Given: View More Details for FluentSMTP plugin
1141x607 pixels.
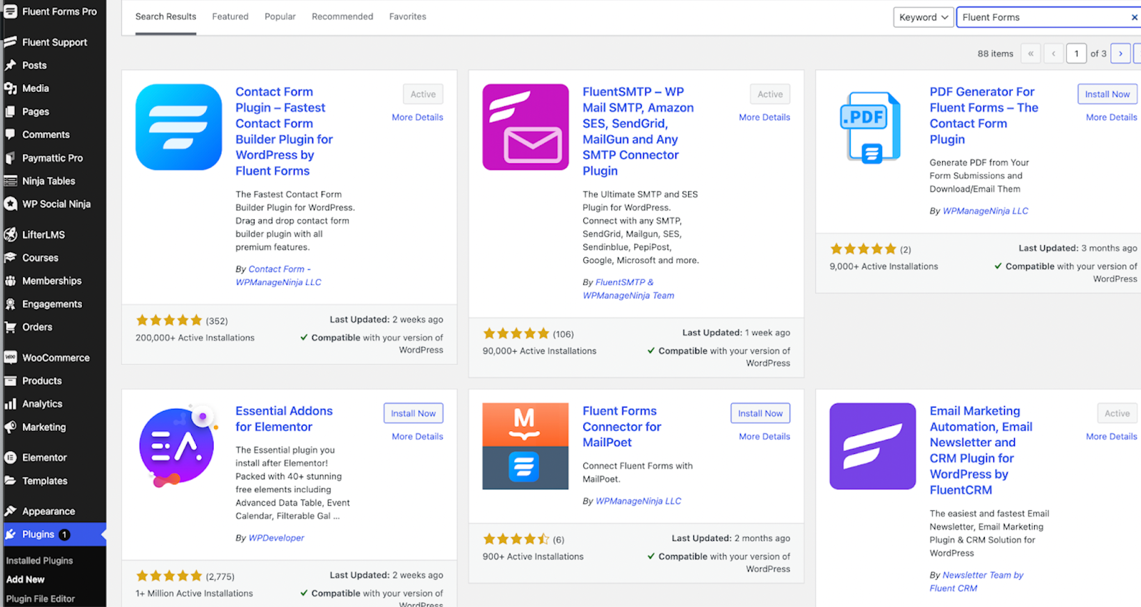Looking at the screenshot, I should click(x=764, y=118).
